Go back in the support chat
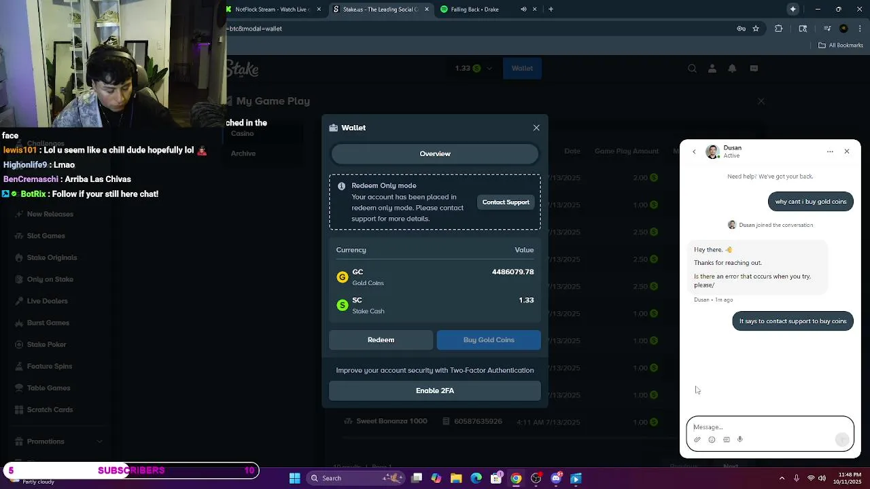The image size is (870, 489). tap(694, 151)
